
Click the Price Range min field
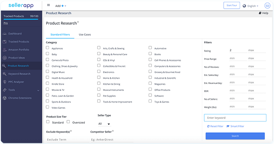[238, 58]
